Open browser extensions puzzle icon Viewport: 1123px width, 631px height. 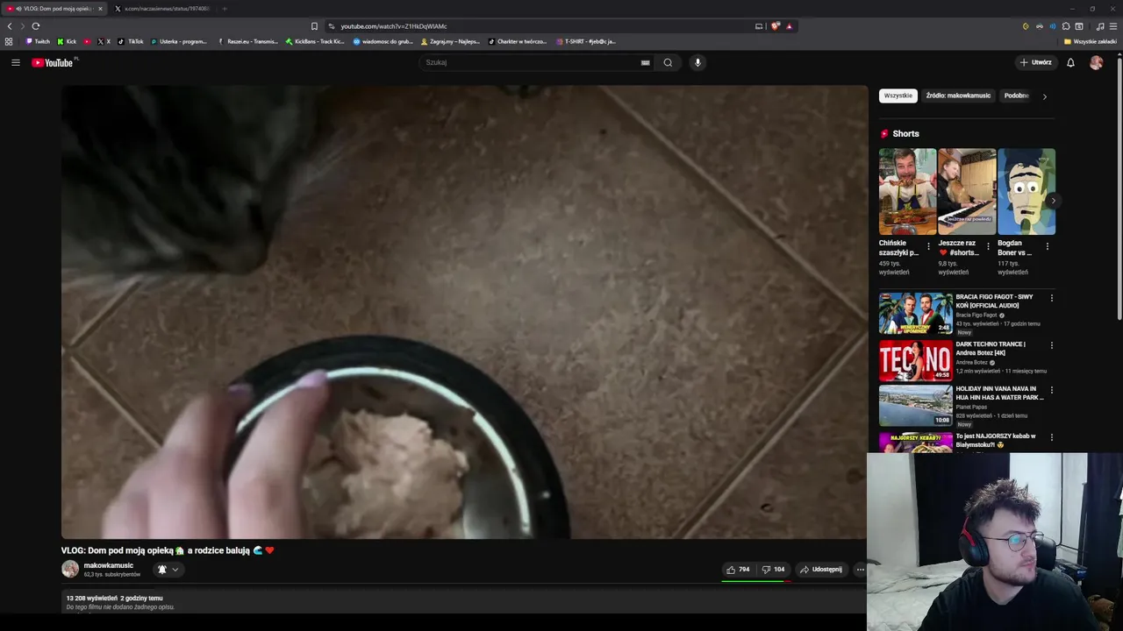(1066, 26)
